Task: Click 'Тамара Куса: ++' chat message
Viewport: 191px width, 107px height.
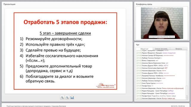Action: click(x=145, y=86)
